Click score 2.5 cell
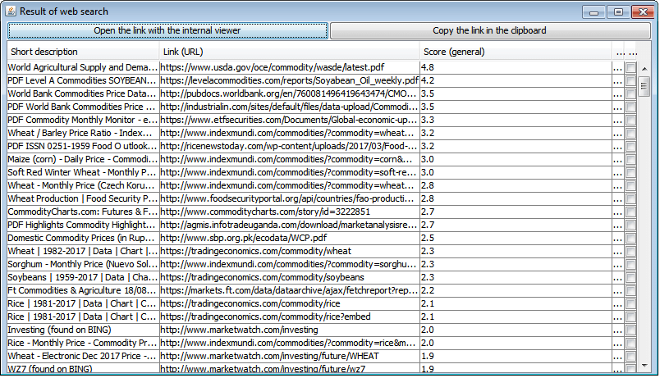 click(x=516, y=239)
